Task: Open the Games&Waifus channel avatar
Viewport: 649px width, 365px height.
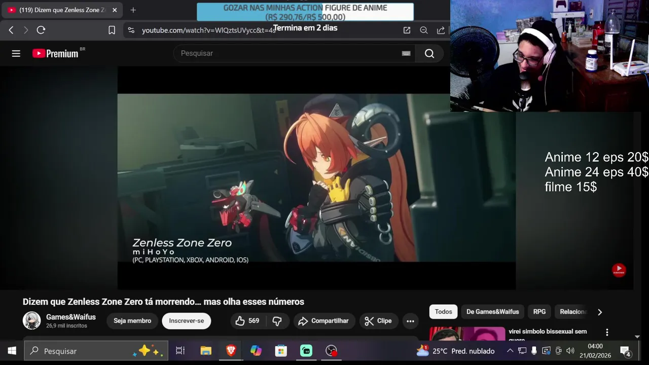Action: (31, 321)
